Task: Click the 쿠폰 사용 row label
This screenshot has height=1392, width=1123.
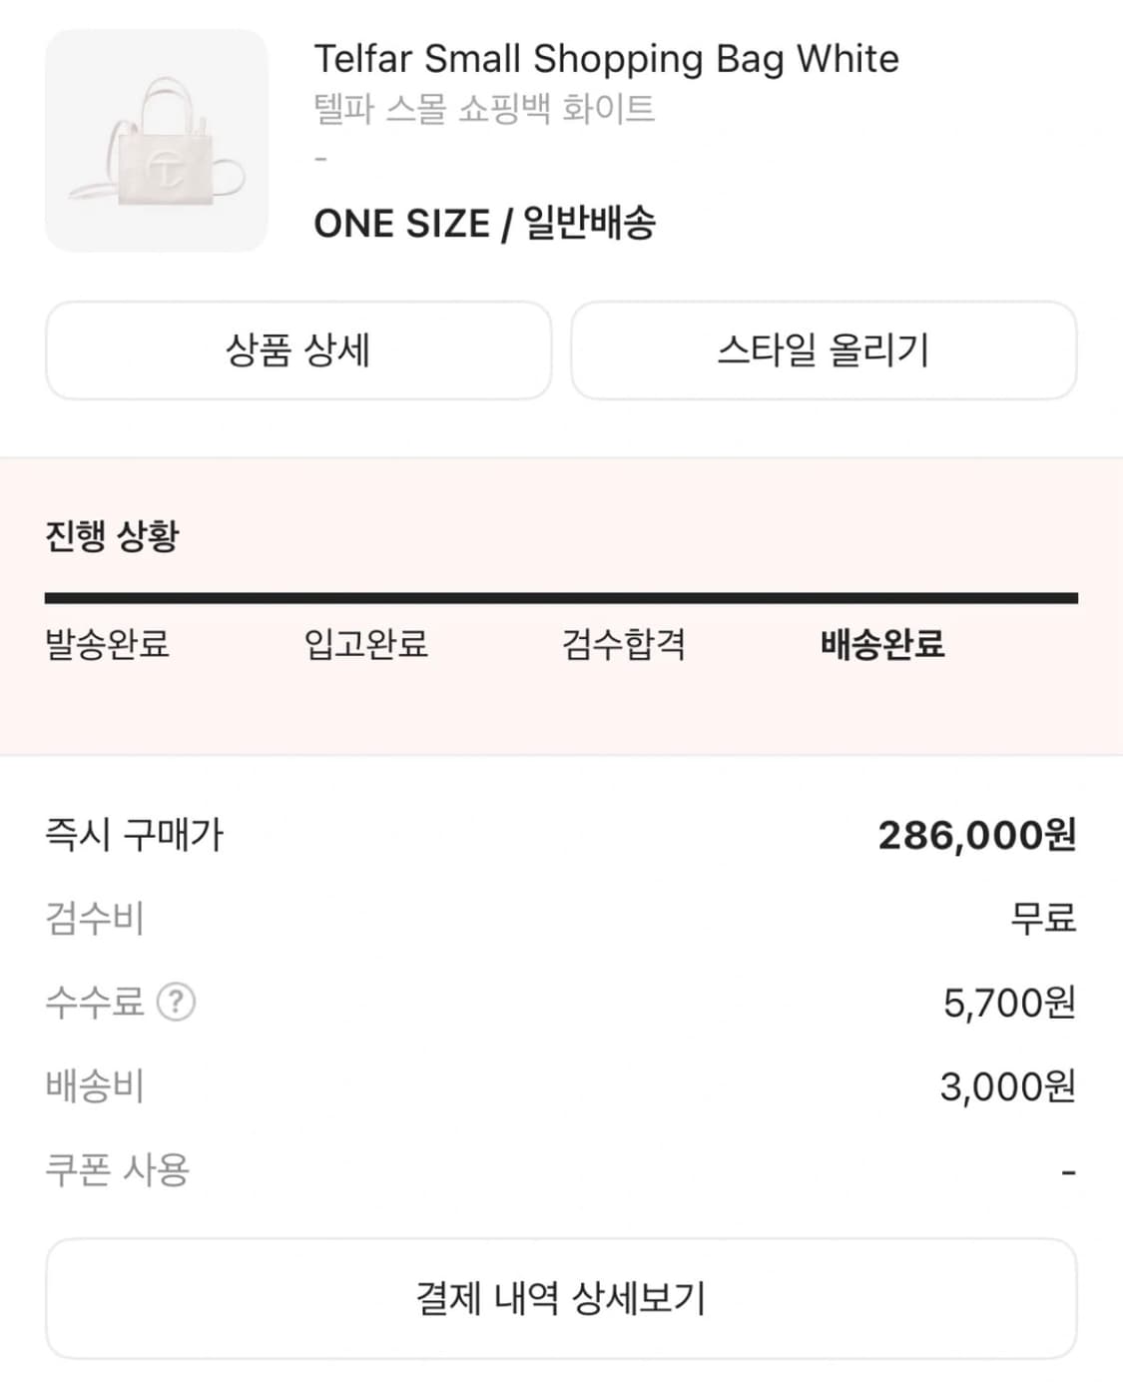Action: pos(118,1169)
